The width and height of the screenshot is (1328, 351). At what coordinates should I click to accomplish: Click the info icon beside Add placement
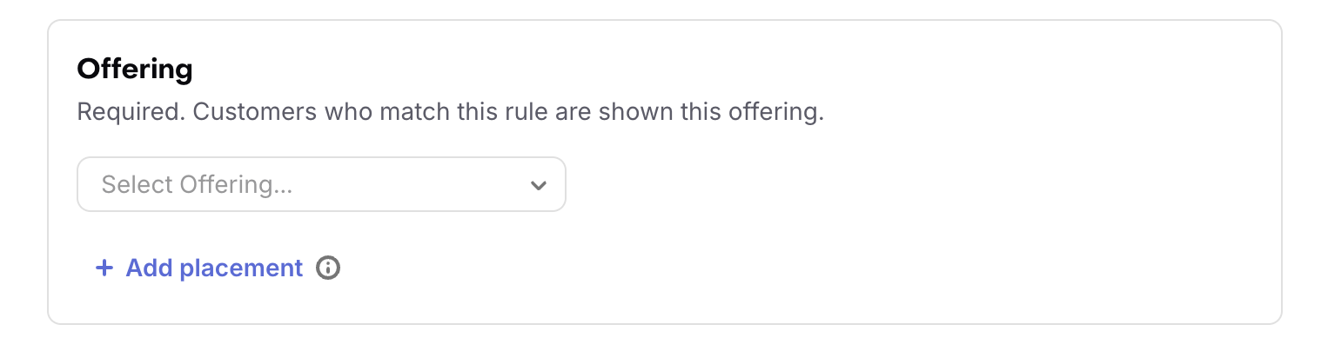328,268
